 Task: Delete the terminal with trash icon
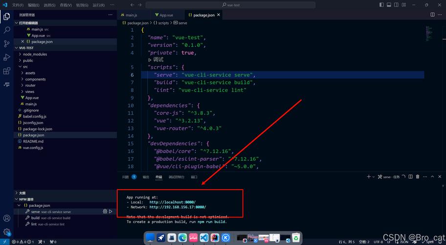(417, 177)
